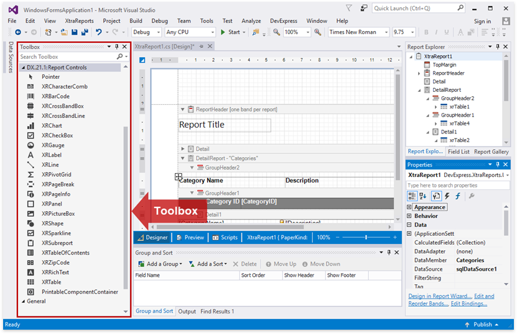517x334 pixels.
Task: Select the XRLabel control
Action: pyautogui.click(x=52, y=155)
